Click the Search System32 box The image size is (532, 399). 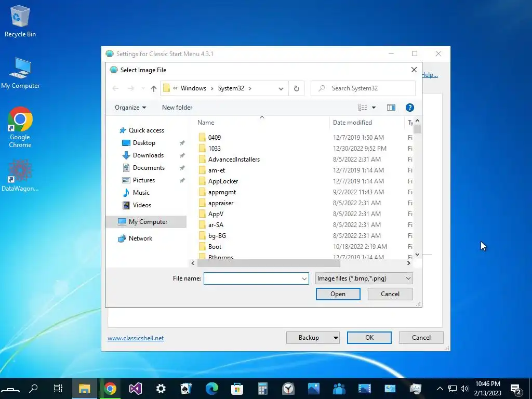pos(363,88)
